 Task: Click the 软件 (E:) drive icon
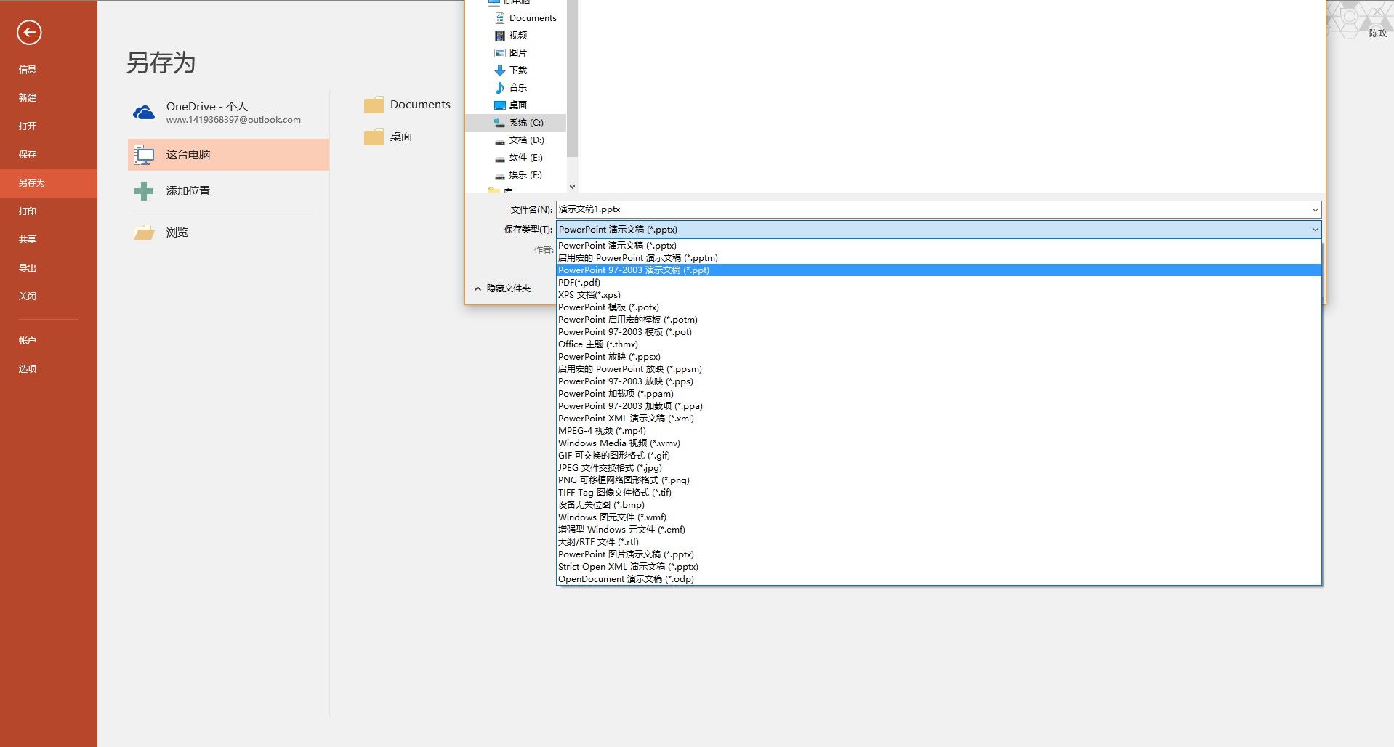500,158
